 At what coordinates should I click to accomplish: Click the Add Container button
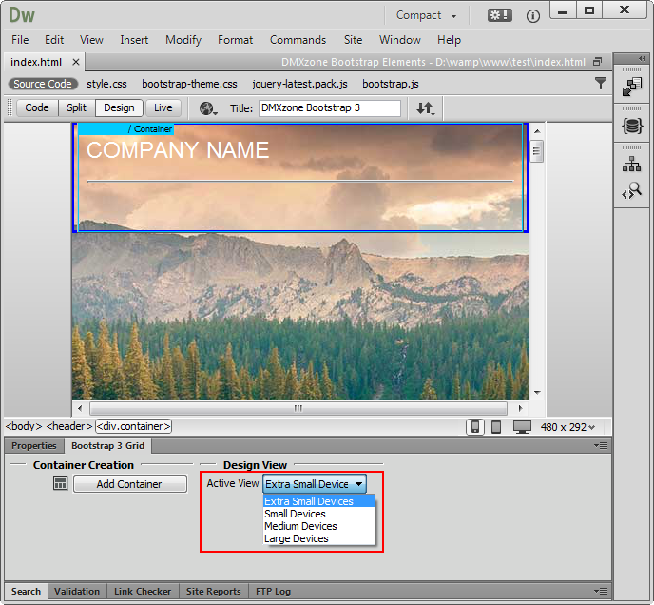[x=129, y=484]
